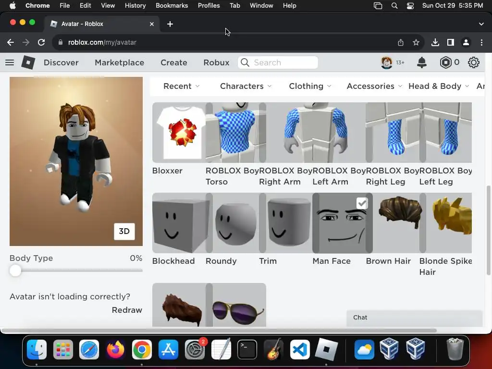Open the Chat panel
492x369 pixels.
click(414, 318)
